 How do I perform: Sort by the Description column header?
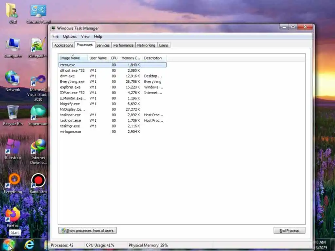[154, 58]
